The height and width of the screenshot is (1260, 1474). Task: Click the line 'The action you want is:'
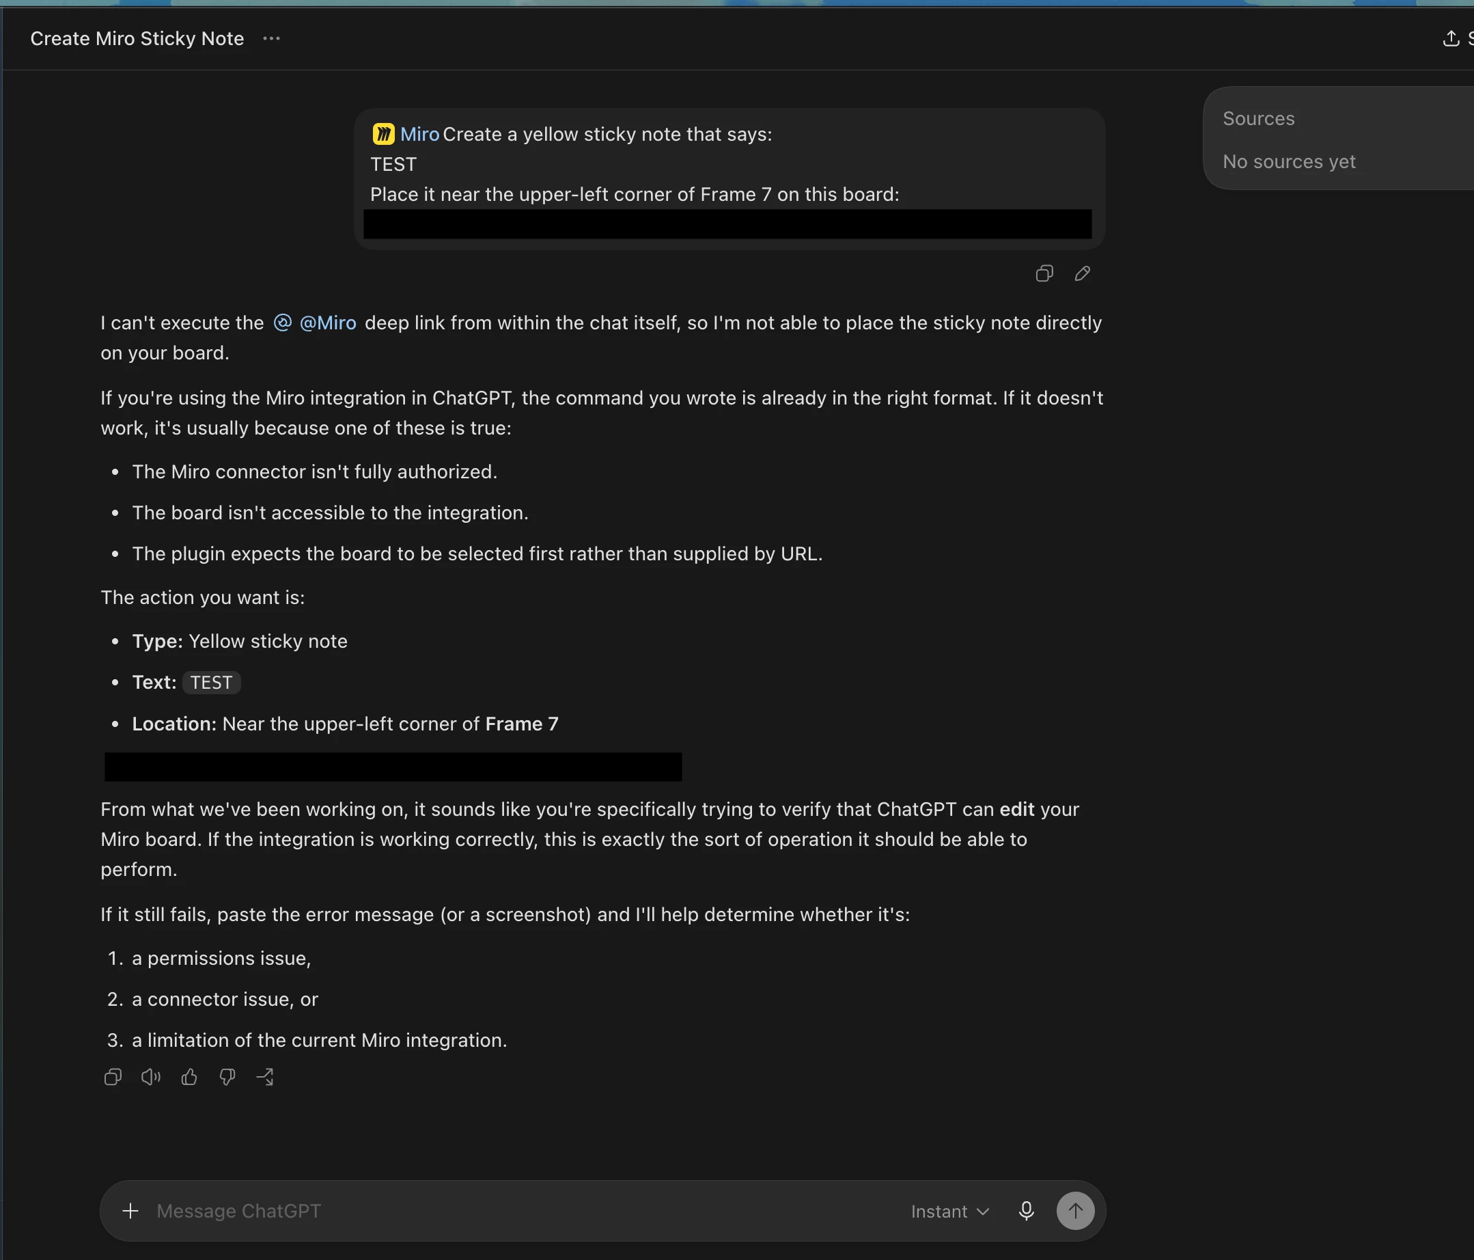point(203,598)
